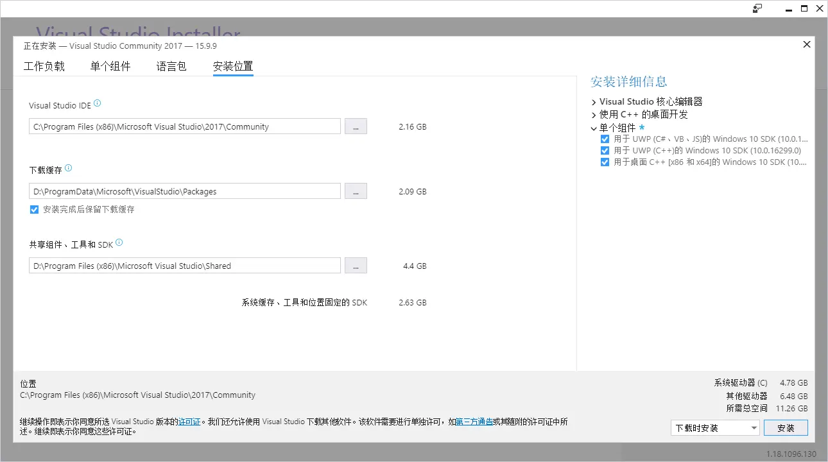This screenshot has width=828, height=462.
Task: Click 系统驱动器 (C) 4.78 GB entry
Action: pyautogui.click(x=761, y=383)
